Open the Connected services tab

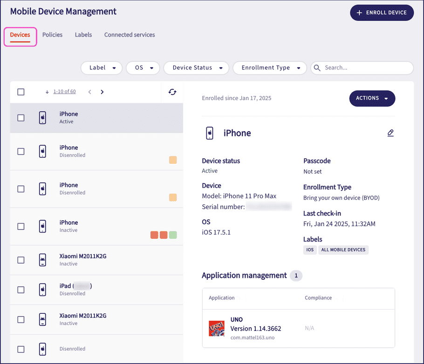click(x=130, y=35)
